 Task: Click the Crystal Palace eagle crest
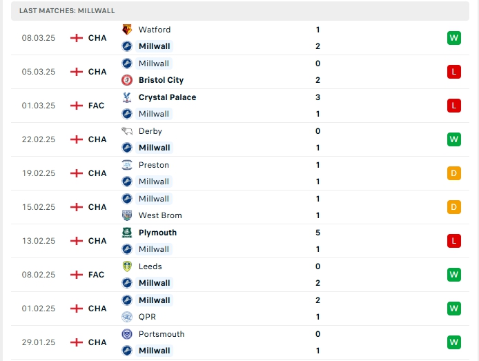click(x=127, y=97)
